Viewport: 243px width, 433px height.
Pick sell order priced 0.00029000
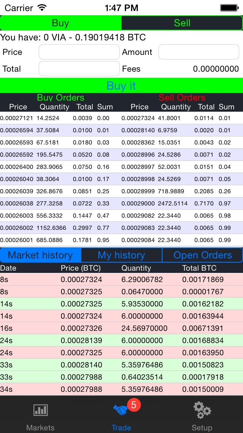pyautogui.click(x=181, y=204)
